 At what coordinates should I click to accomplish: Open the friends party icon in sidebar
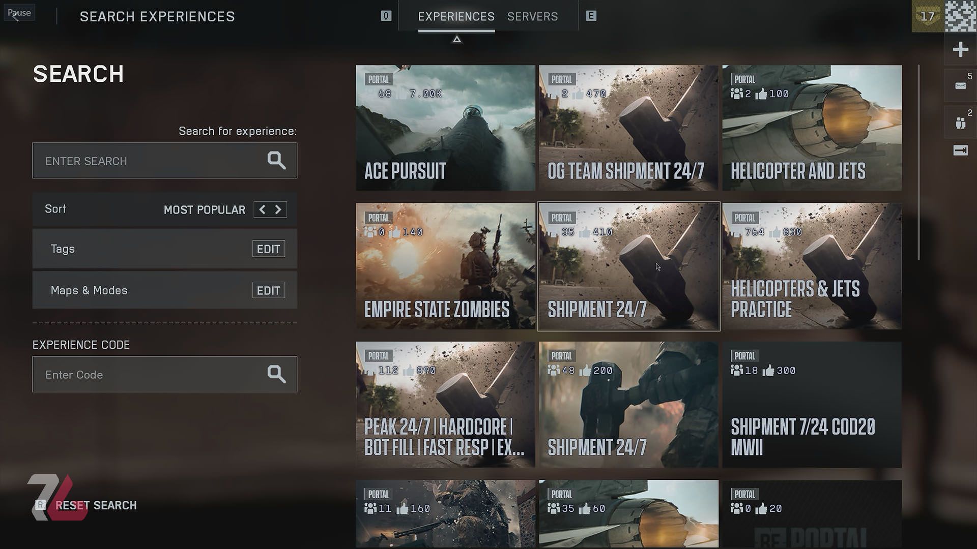coord(960,123)
